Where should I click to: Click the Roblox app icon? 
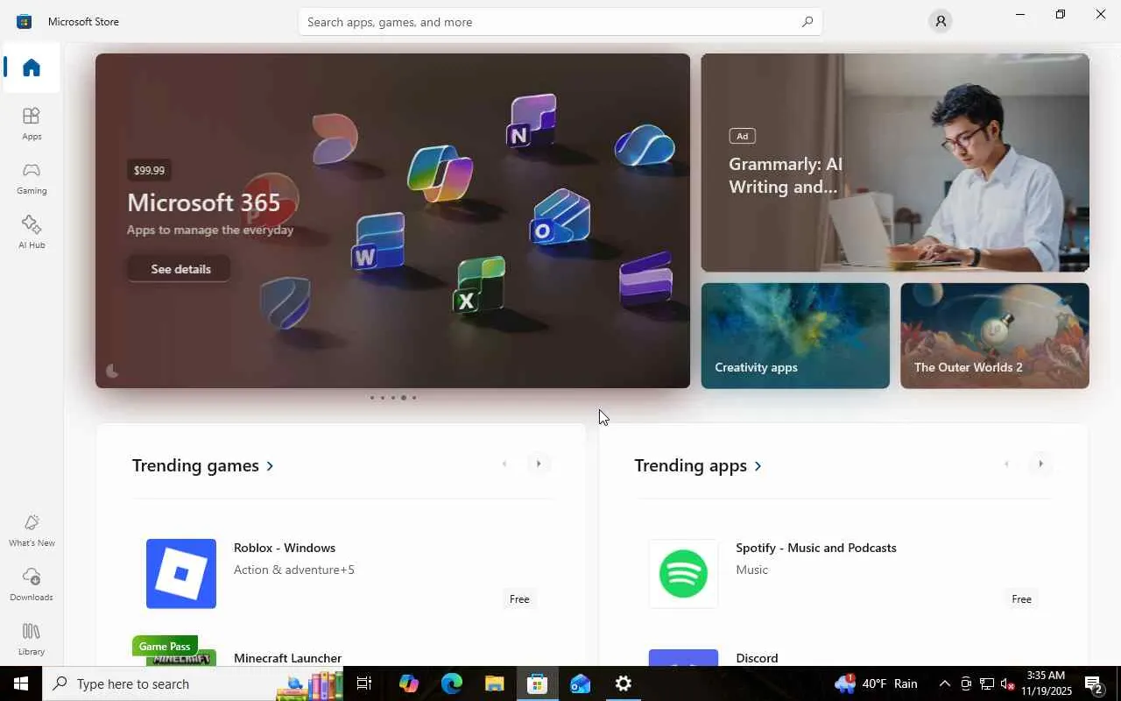coord(181,573)
